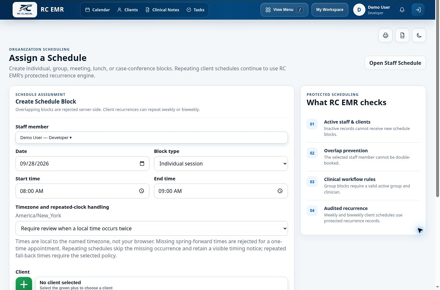Open the Calendar nav item
The image size is (440, 290).
(x=97, y=10)
